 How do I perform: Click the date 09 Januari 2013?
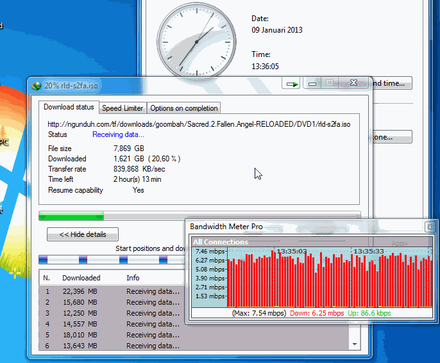277,30
